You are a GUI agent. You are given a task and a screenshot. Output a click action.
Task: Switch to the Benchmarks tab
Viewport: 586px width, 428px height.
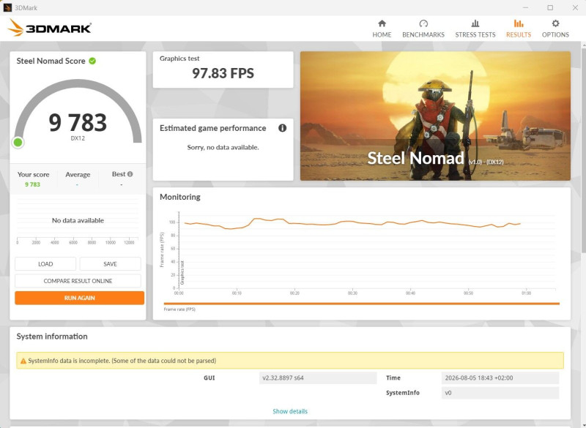point(423,29)
